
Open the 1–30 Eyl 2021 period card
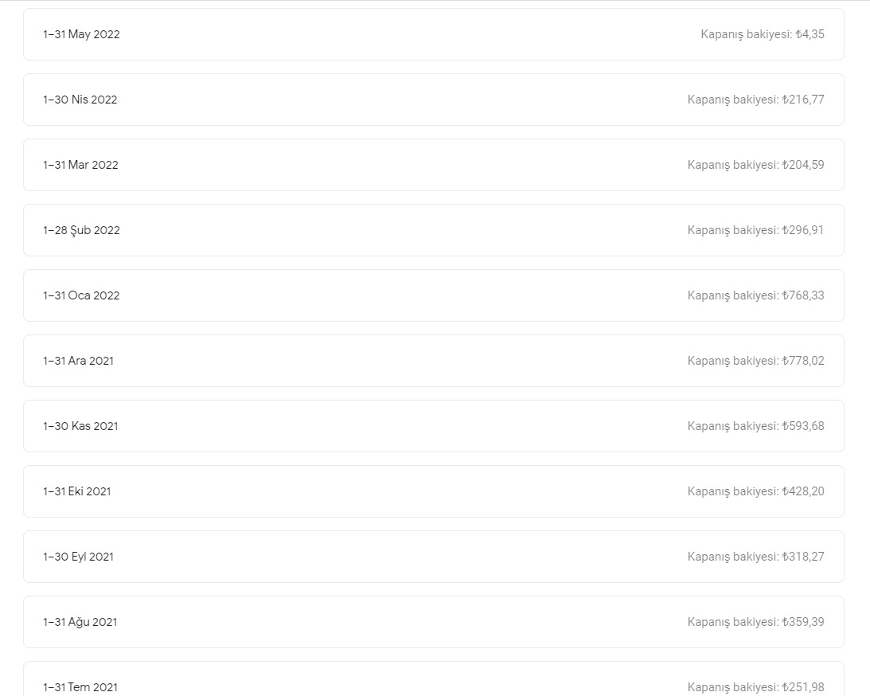433,557
